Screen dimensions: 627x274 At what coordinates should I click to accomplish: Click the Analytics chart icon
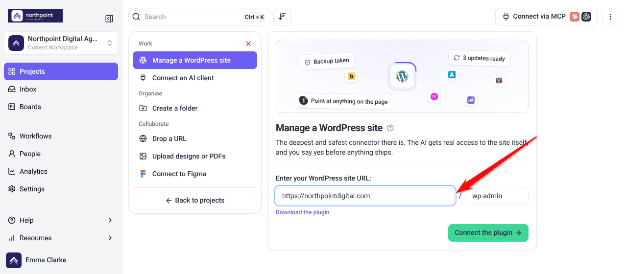[12, 171]
